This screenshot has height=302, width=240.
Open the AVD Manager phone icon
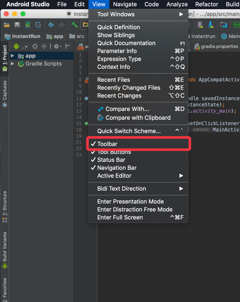(201, 25)
